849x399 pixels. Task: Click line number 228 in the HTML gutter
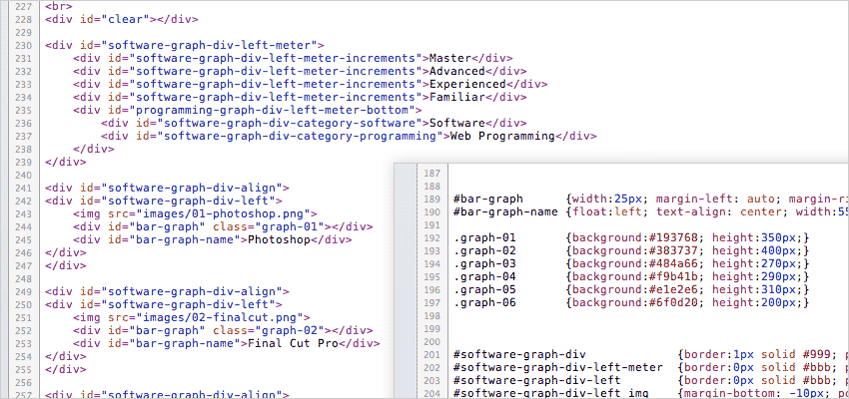19,19
